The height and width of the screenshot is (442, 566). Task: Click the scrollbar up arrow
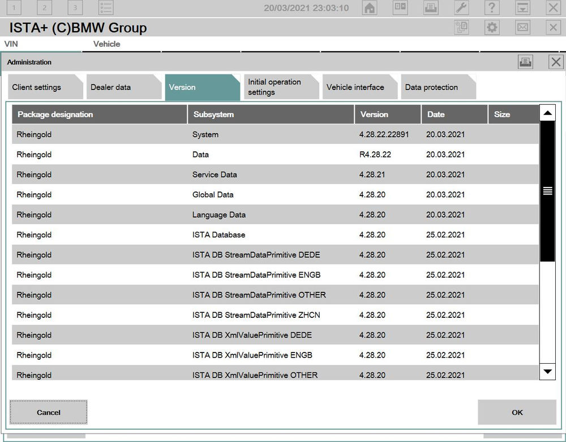pyautogui.click(x=547, y=113)
